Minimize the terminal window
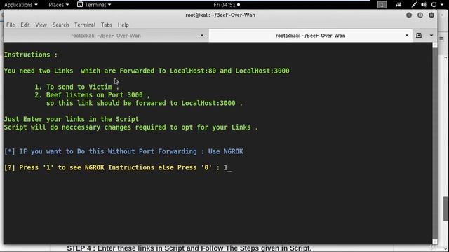The width and height of the screenshot is (449, 252). coord(409,15)
